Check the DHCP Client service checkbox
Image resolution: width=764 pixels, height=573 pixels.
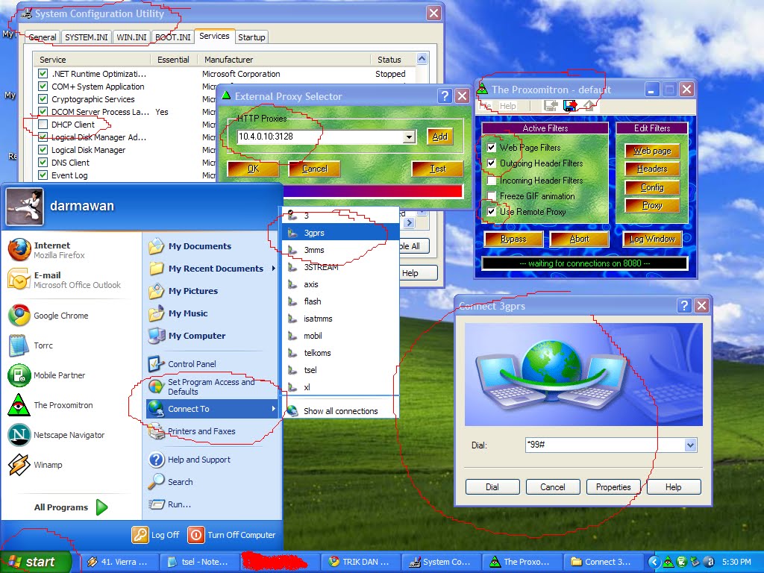pos(43,124)
